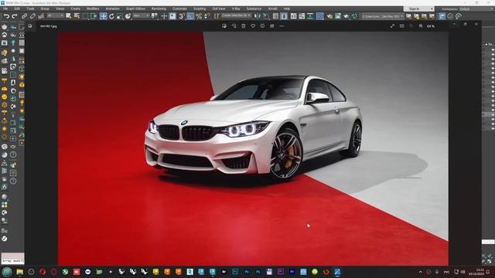This screenshot has height=278, width=495.
Task: Print the image from photo viewer
Action: pos(271,26)
